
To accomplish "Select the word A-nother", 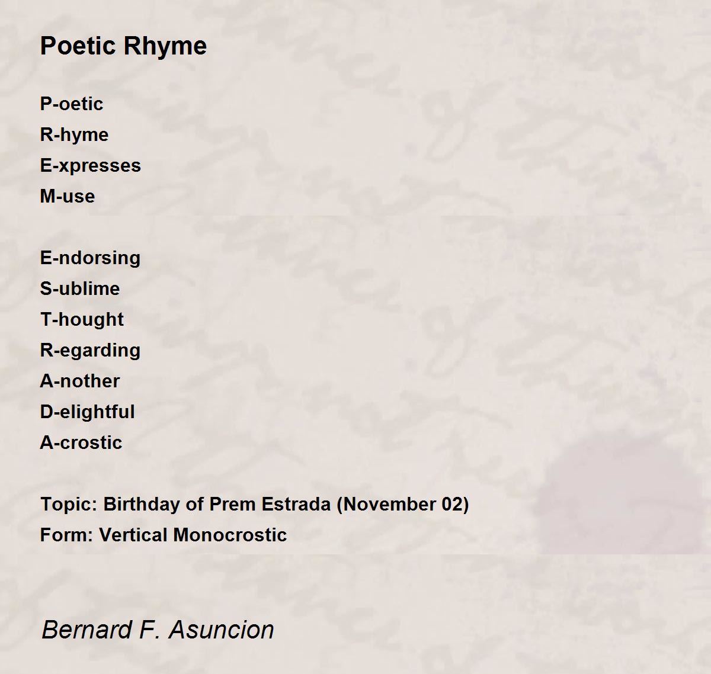I will (x=80, y=381).
